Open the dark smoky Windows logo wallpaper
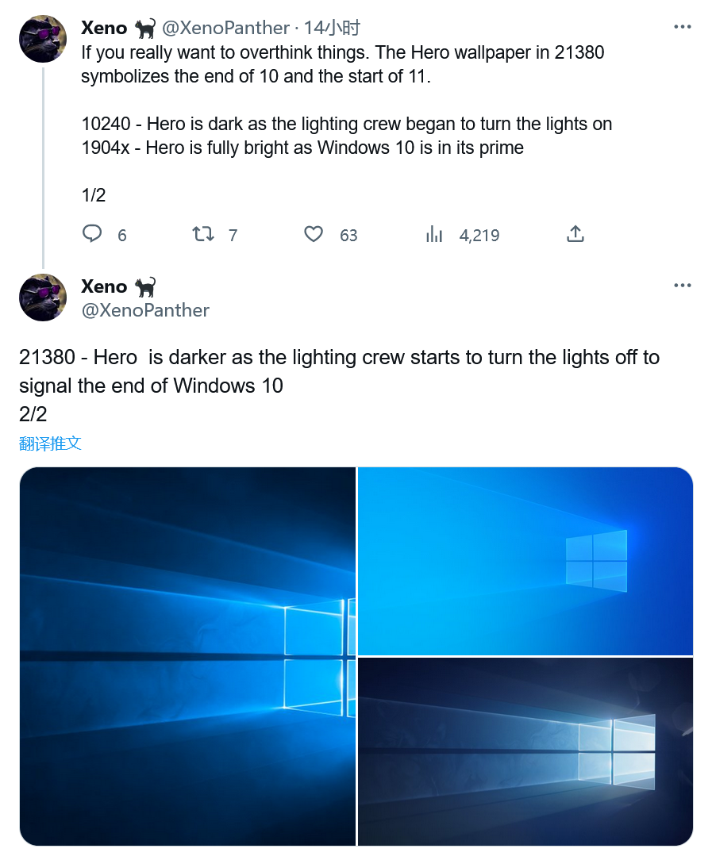This screenshot has width=712, height=860. [525, 751]
